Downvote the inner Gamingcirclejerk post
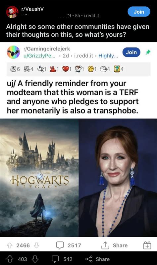 click(x=36, y=245)
